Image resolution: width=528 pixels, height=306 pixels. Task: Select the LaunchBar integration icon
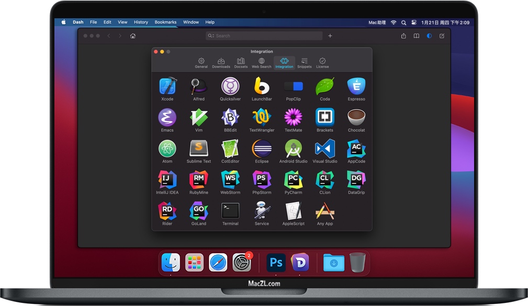point(262,86)
